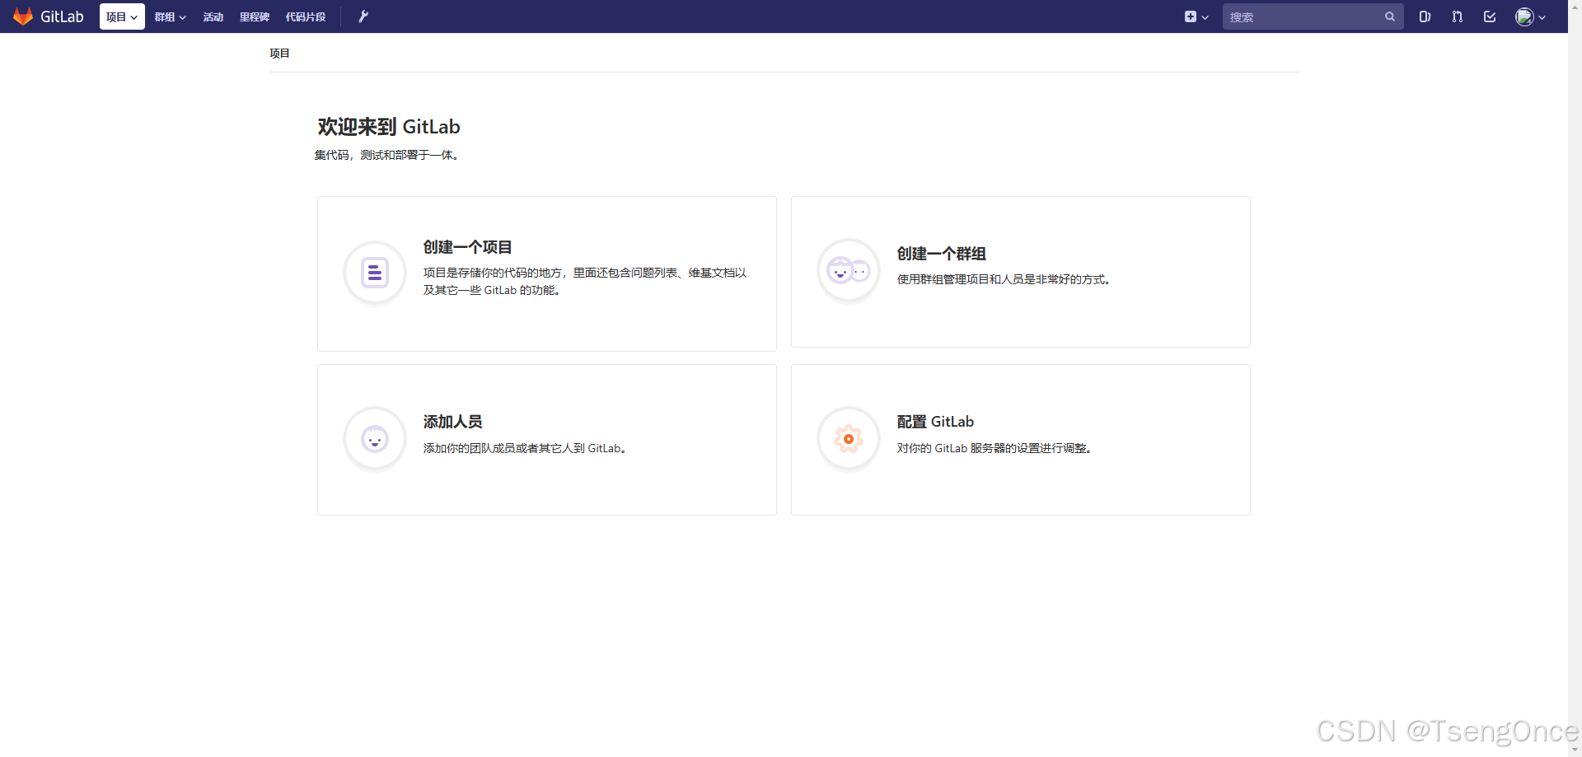This screenshot has height=757, width=1582.
Task: Open the to-do list icon
Action: pyautogui.click(x=1490, y=16)
